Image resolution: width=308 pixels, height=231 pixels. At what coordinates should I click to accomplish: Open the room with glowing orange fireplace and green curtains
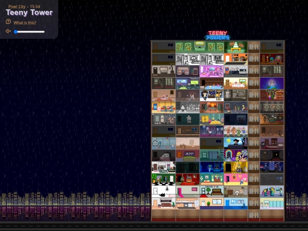(x=212, y=107)
